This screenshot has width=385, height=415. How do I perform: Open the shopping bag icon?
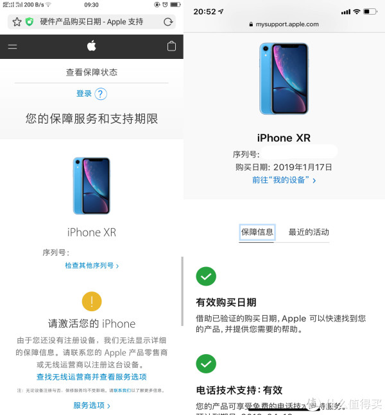coord(171,46)
